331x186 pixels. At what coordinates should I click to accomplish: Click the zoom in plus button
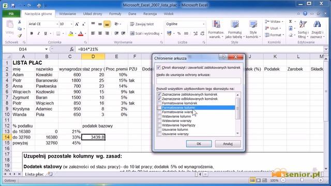(x=321, y=180)
